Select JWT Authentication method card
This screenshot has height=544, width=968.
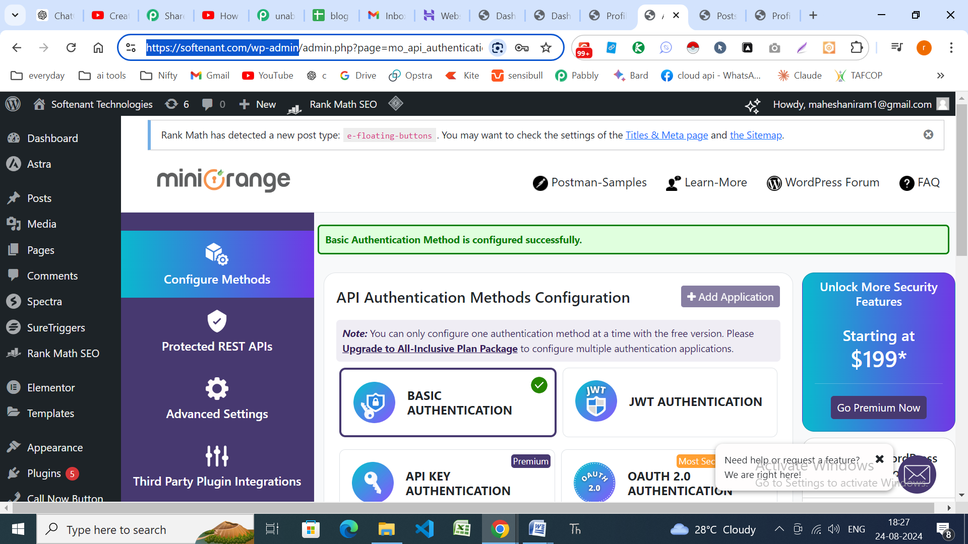pos(670,402)
